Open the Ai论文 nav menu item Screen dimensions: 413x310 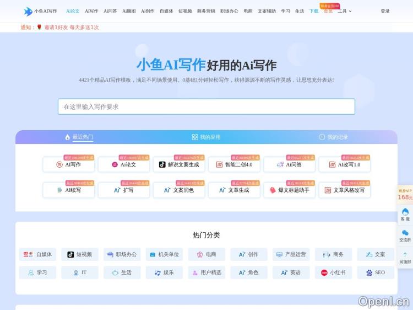tap(73, 11)
